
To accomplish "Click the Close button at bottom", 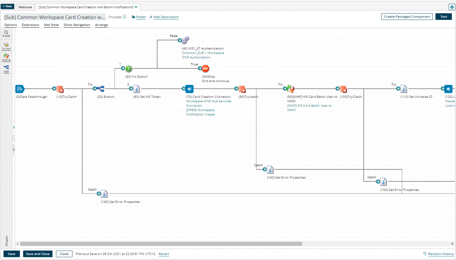I will 64,254.
